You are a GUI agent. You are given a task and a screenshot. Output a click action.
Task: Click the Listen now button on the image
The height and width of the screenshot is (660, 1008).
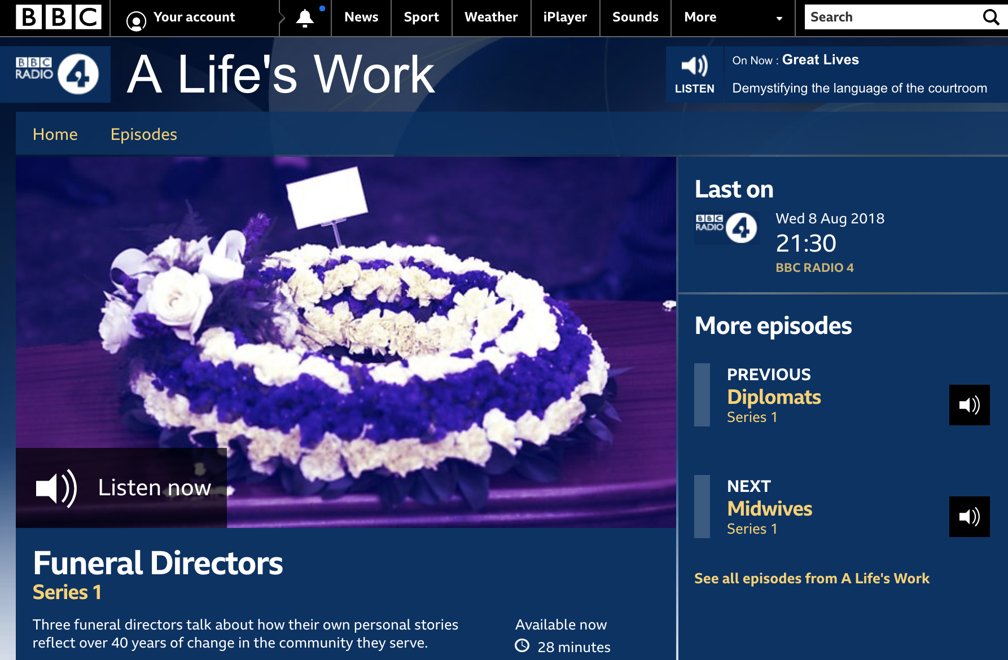click(x=121, y=488)
